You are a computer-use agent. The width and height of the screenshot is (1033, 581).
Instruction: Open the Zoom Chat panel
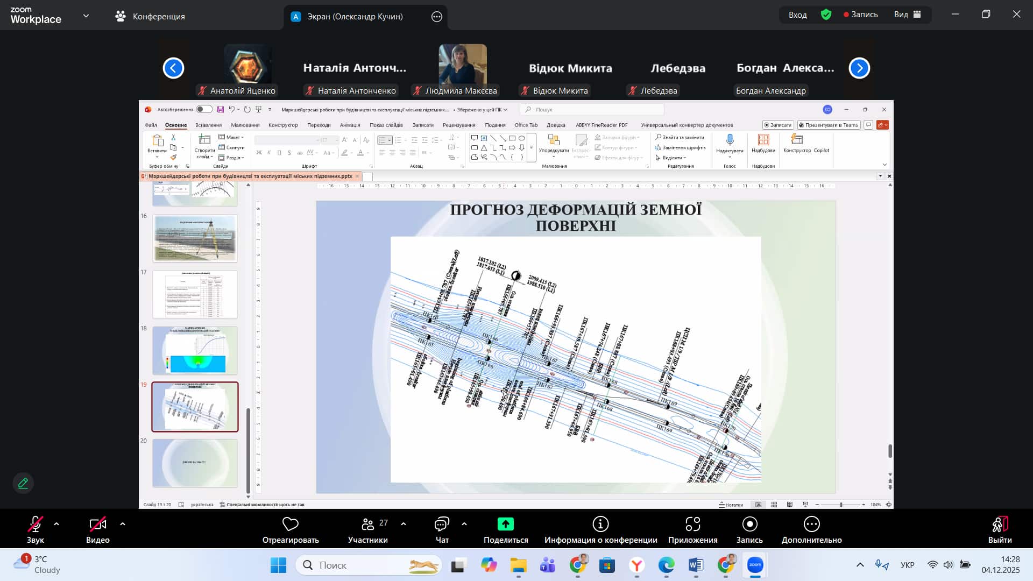click(x=442, y=524)
